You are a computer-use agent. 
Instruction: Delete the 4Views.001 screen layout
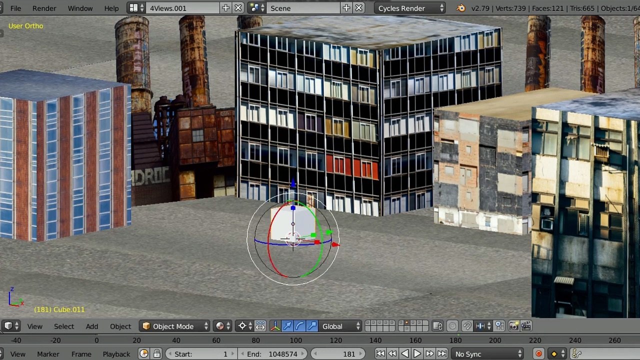click(238, 8)
